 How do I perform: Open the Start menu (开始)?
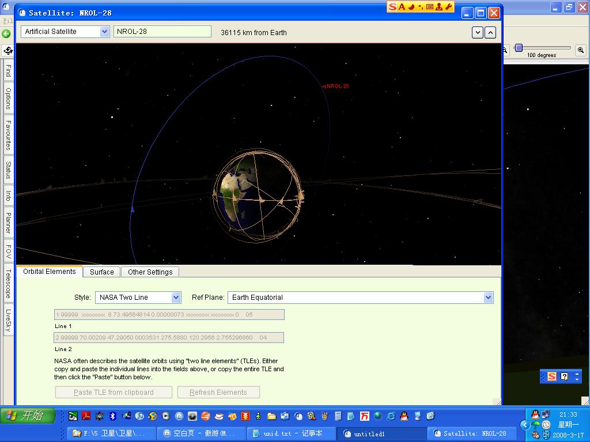[28, 416]
